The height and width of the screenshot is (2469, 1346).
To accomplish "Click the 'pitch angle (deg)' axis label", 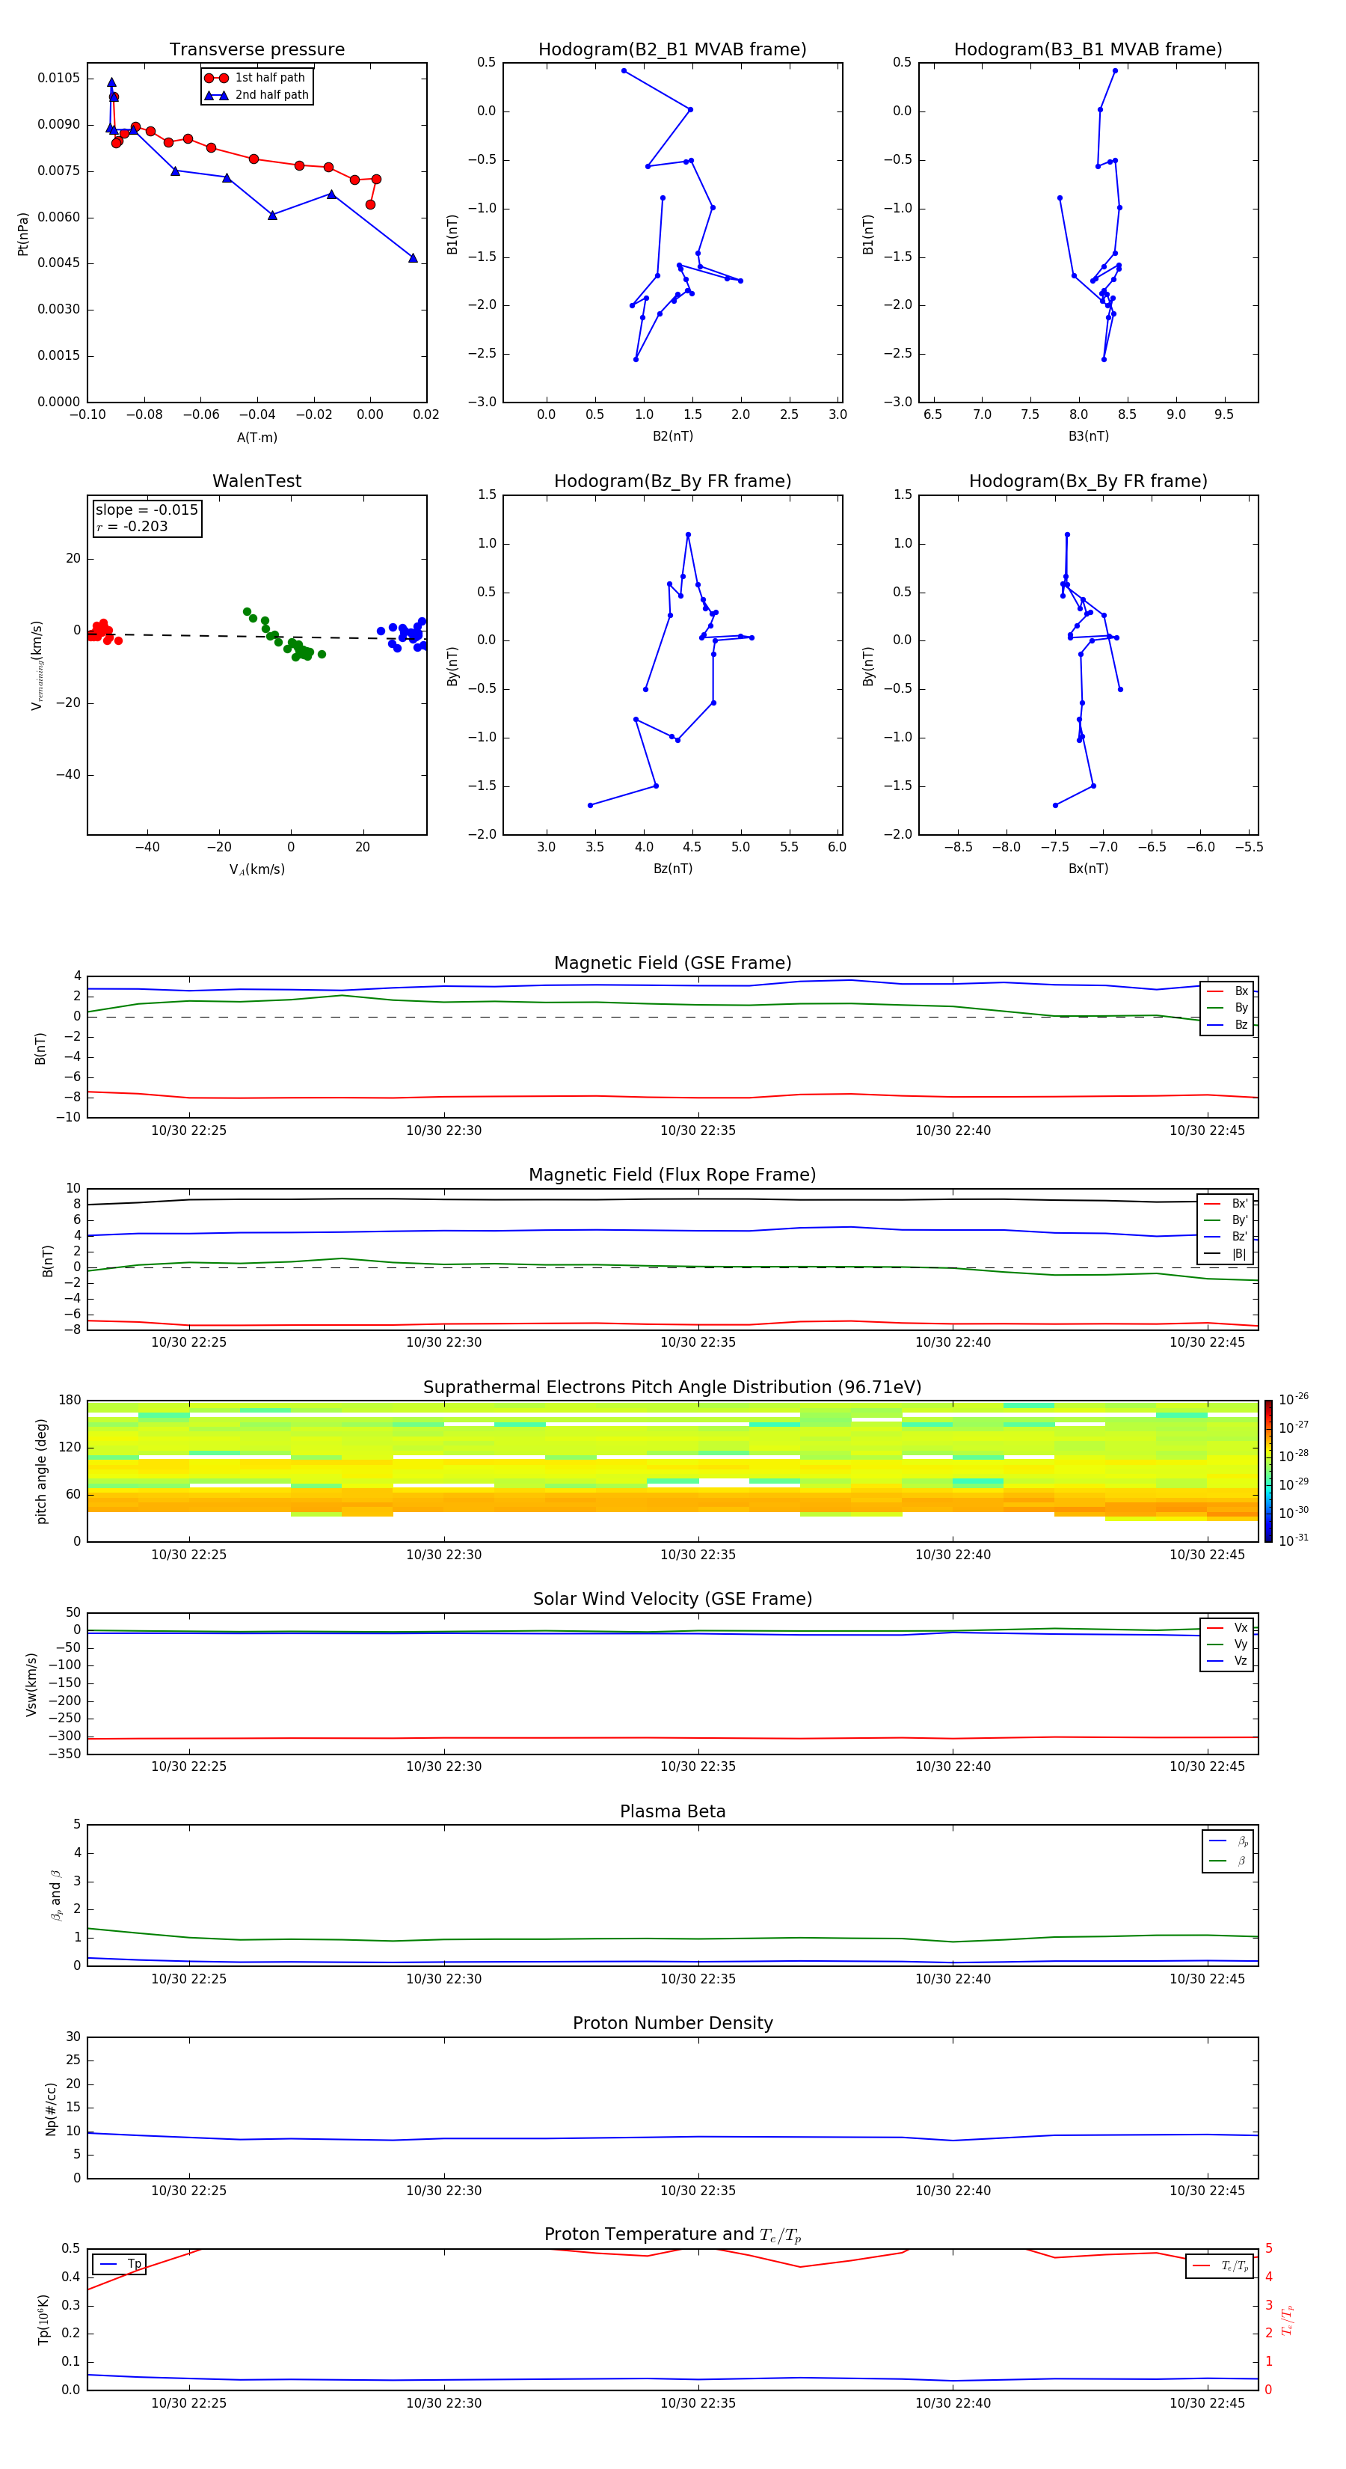I will tap(41, 1471).
